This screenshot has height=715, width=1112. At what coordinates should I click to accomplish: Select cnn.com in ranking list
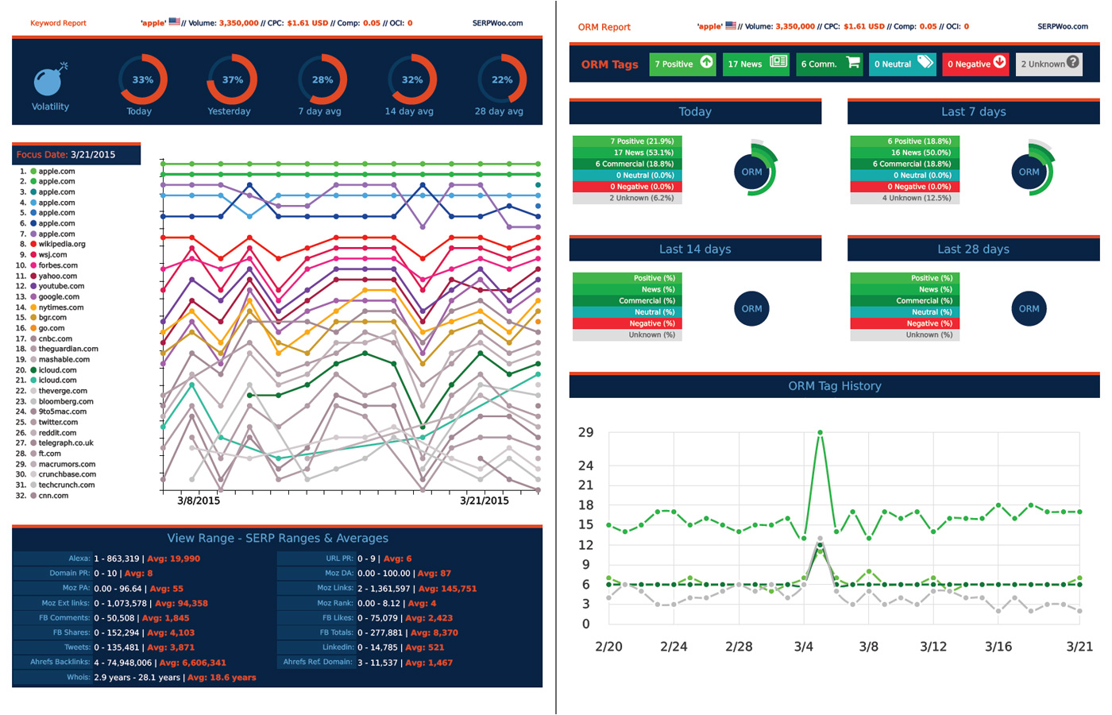(53, 496)
